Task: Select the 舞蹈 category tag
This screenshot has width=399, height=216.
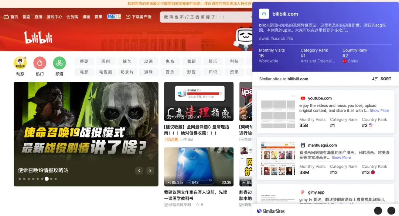Action: [x=191, y=62]
